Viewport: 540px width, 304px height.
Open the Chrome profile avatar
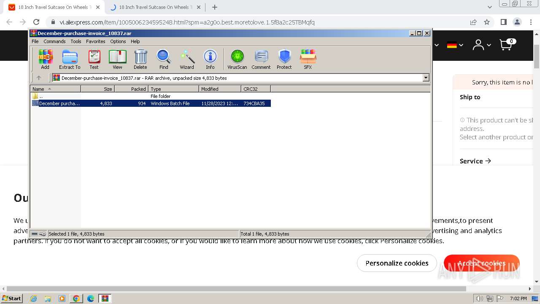click(x=517, y=22)
